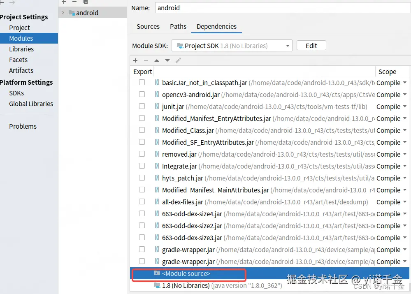411x294 pixels.
Task: Expand the android module tree node
Action: (63, 13)
